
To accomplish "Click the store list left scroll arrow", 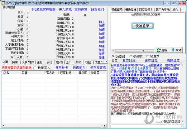I will pos(4,126).
